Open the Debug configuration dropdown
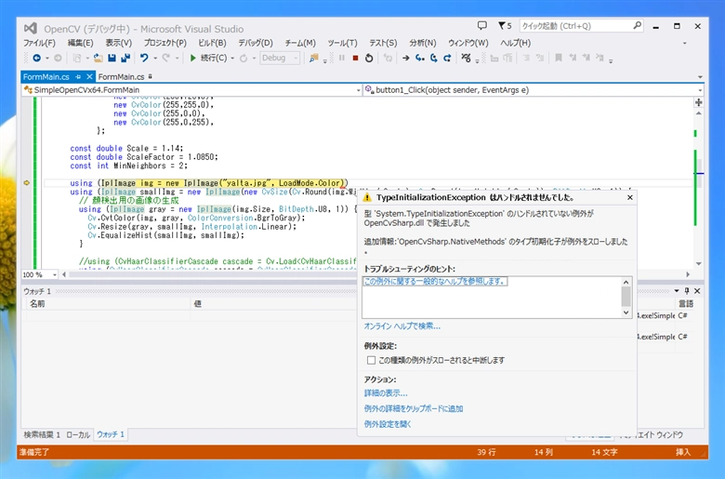Viewport: 725px width, 479px height. [280, 58]
